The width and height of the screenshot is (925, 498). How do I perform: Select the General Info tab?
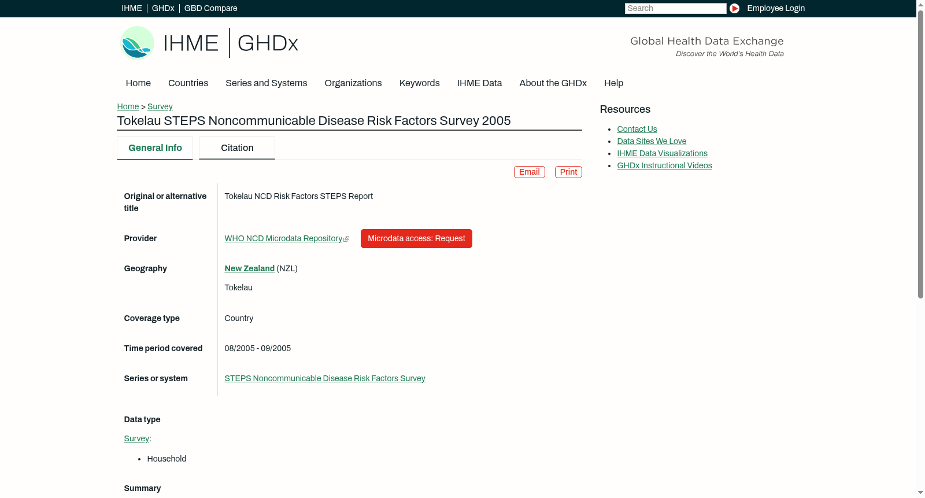pyautogui.click(x=155, y=148)
